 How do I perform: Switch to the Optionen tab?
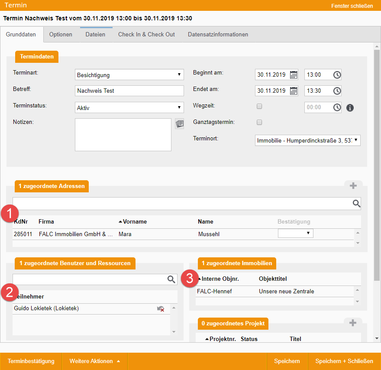pos(61,34)
